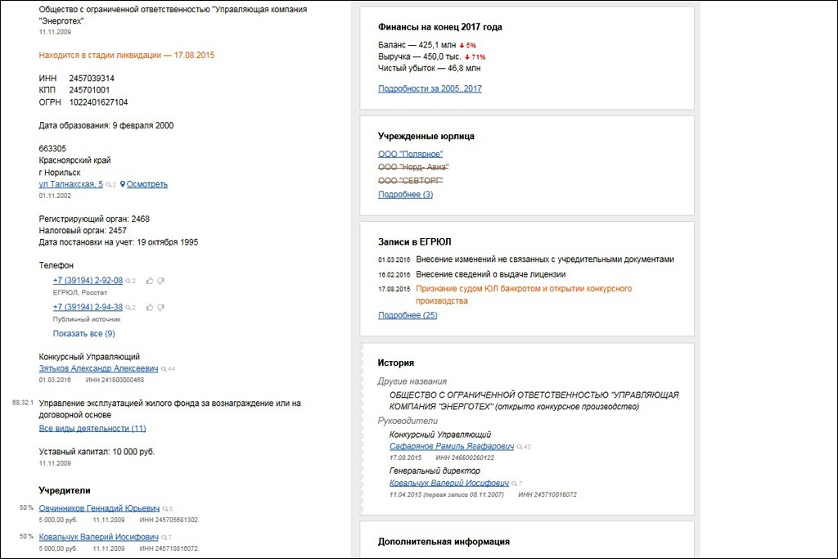
Task: Expand Все виды деятельности (11)
Action: pos(92,428)
